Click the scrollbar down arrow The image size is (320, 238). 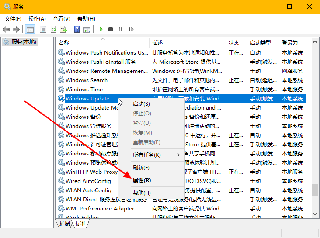[x=315, y=214]
